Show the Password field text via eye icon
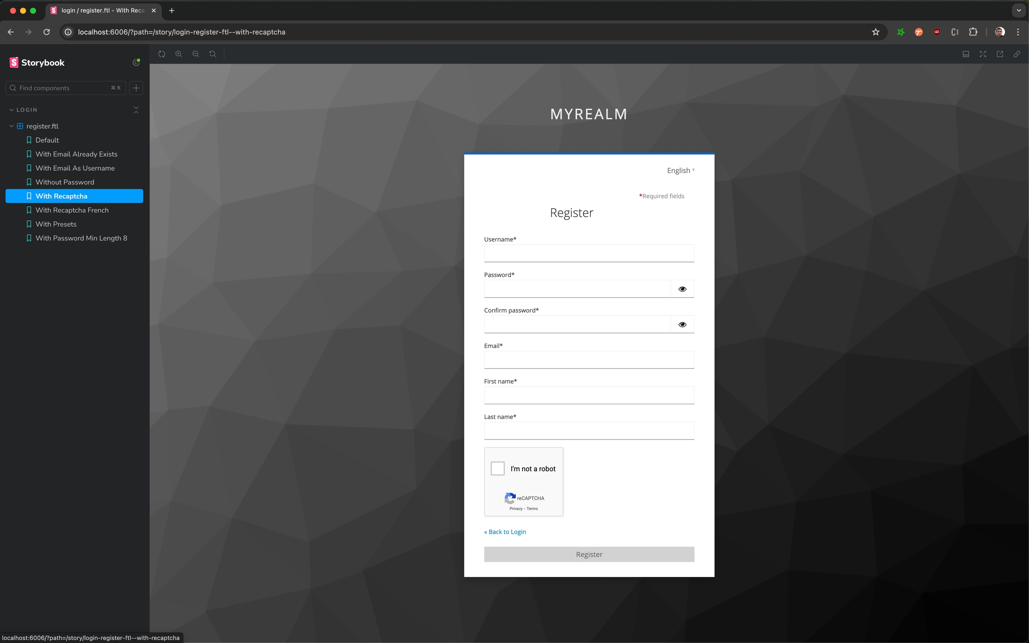This screenshot has width=1029, height=643. [682, 289]
